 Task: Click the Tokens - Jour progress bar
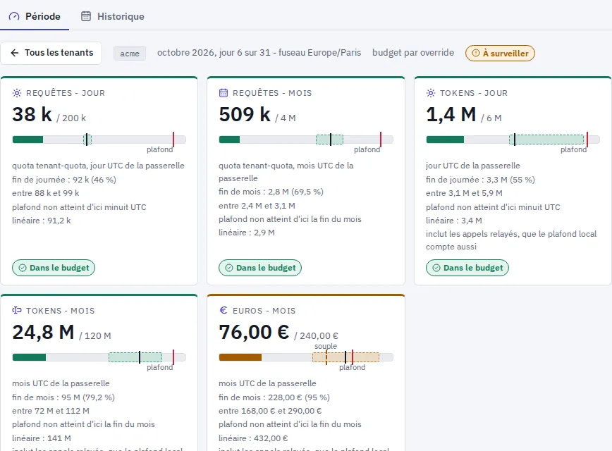(x=513, y=140)
